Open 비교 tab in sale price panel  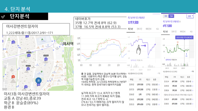click(x=157, y=29)
